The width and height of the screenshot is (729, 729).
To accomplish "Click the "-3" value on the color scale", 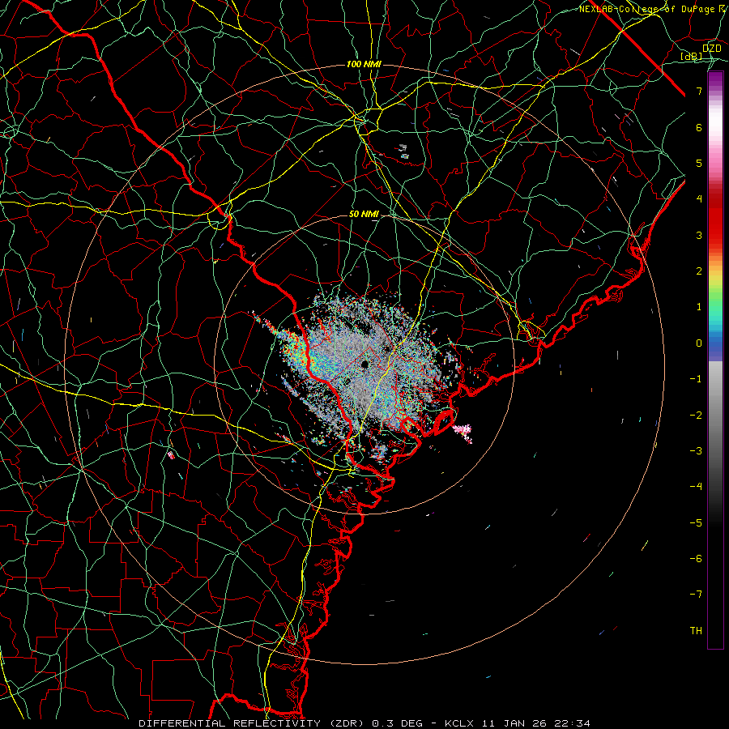I will coord(696,451).
